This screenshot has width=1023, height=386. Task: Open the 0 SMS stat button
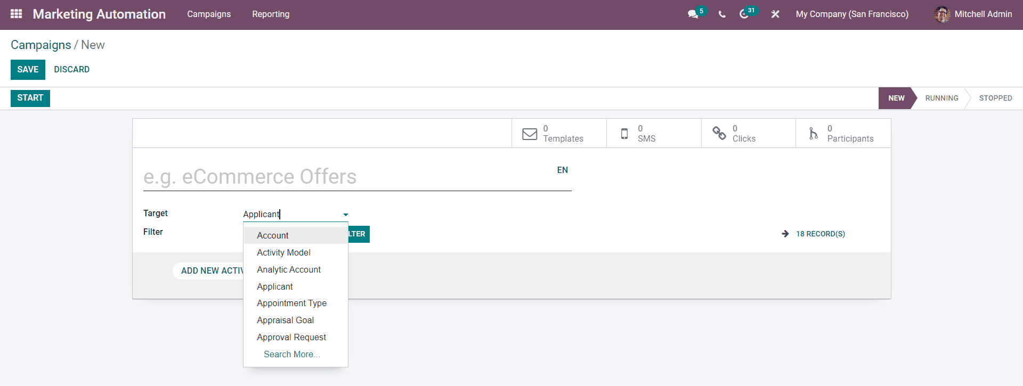[x=654, y=133]
